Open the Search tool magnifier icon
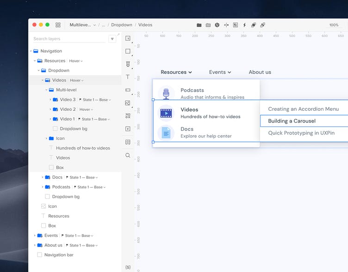348x272 pixels. pos(128,155)
